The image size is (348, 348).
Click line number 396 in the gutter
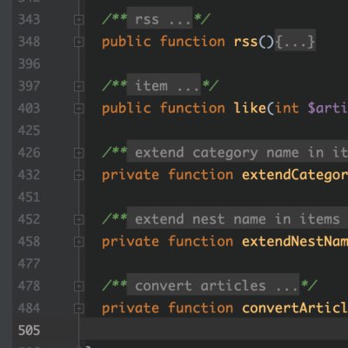pos(29,64)
